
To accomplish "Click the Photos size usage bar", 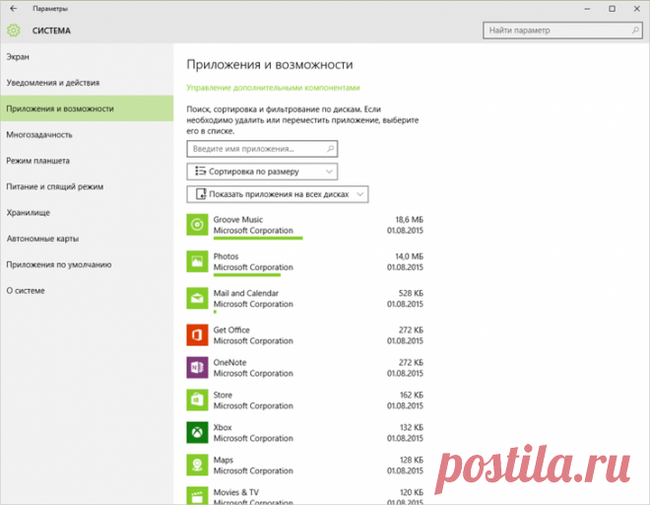I will tap(246, 274).
